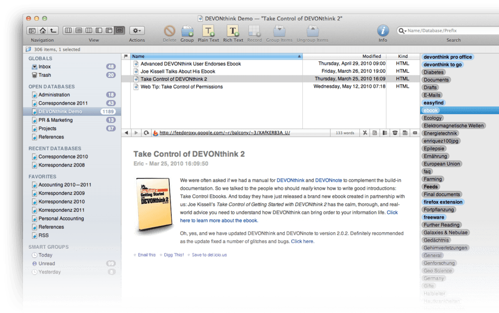Viewport: 499px width, 313px height.
Task: Select the freeware tag
Action: point(434,217)
